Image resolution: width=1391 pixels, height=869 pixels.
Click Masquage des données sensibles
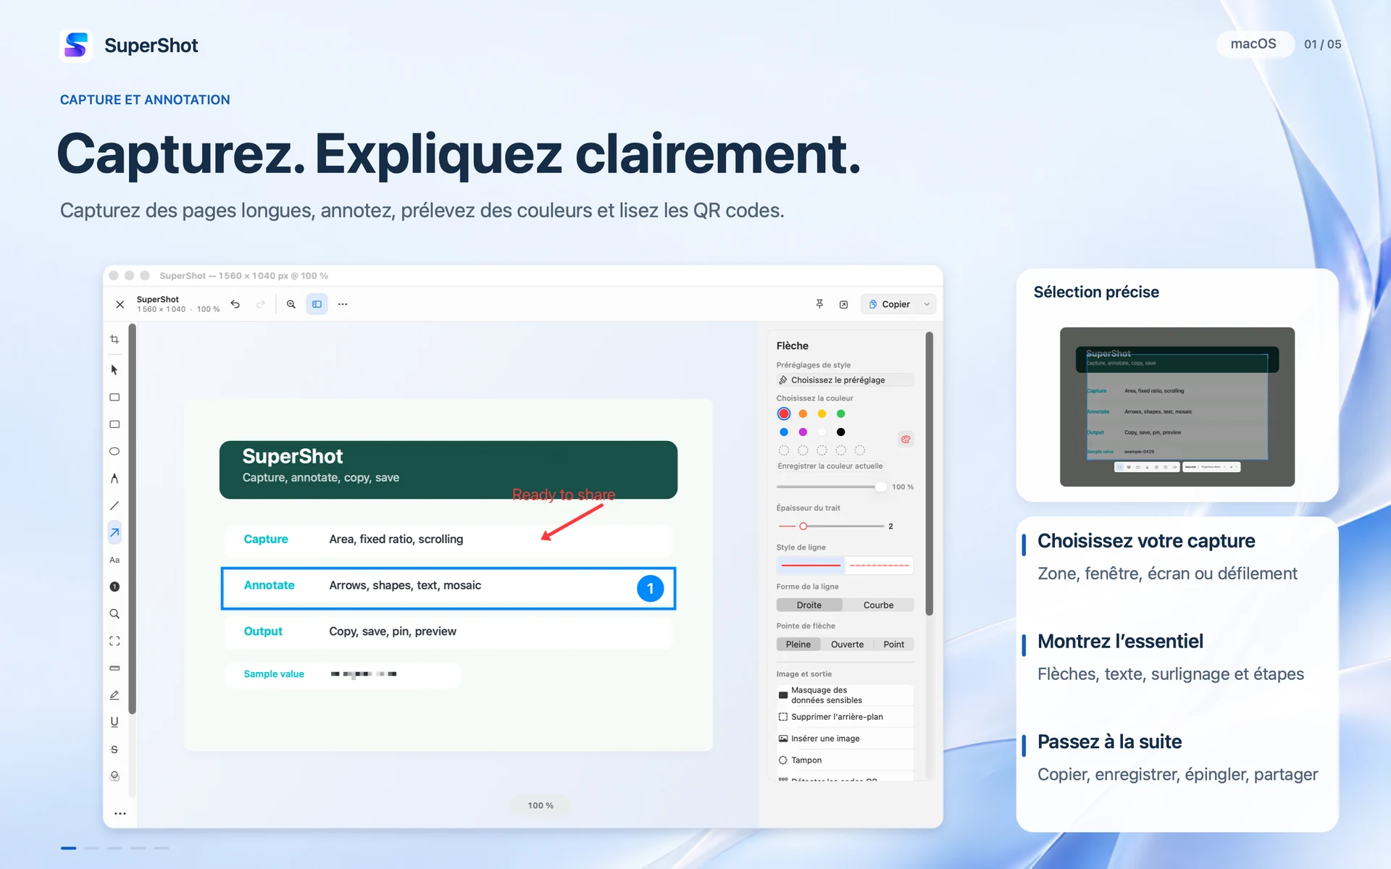coord(845,695)
